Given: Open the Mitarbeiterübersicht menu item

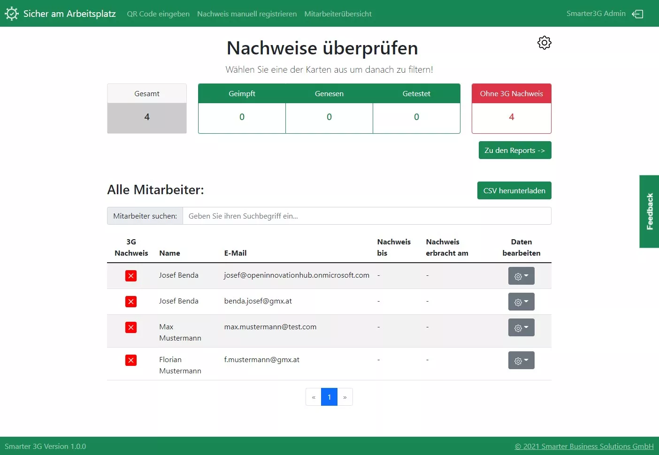Looking at the screenshot, I should point(338,14).
